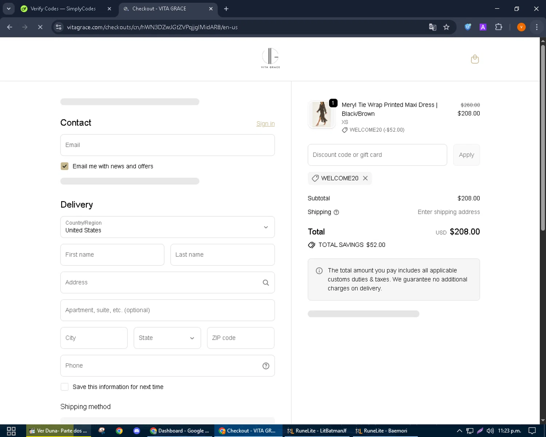Click the City input field

pos(94,338)
